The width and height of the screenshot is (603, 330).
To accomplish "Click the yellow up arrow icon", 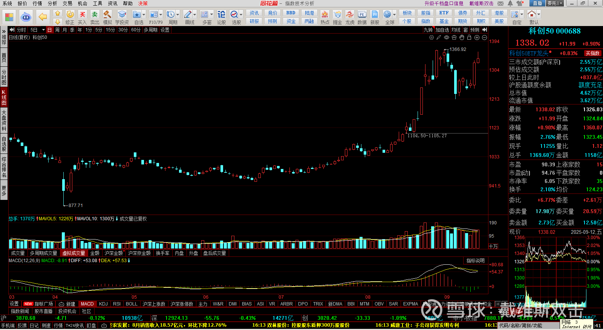I will (57, 14).
